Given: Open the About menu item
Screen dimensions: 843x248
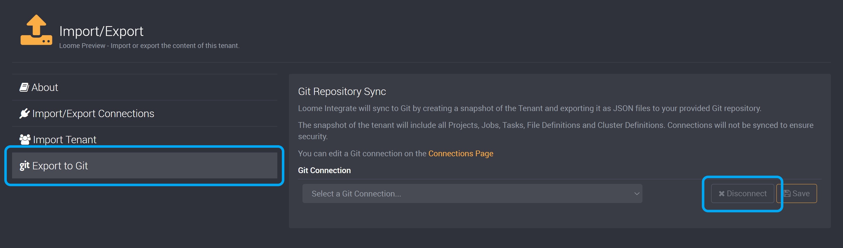Looking at the screenshot, I should point(145,87).
